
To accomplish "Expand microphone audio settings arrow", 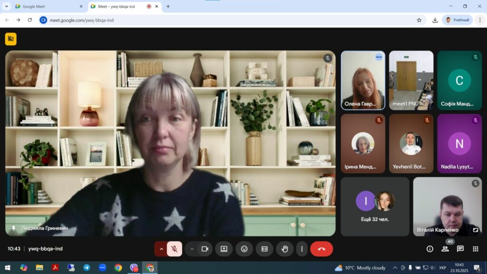I will 161,249.
